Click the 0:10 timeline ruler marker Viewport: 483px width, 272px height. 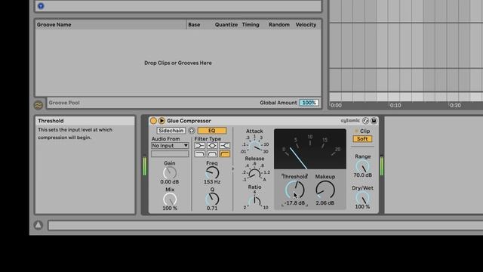tap(395, 106)
